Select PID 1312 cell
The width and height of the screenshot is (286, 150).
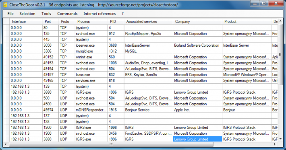(116, 51)
